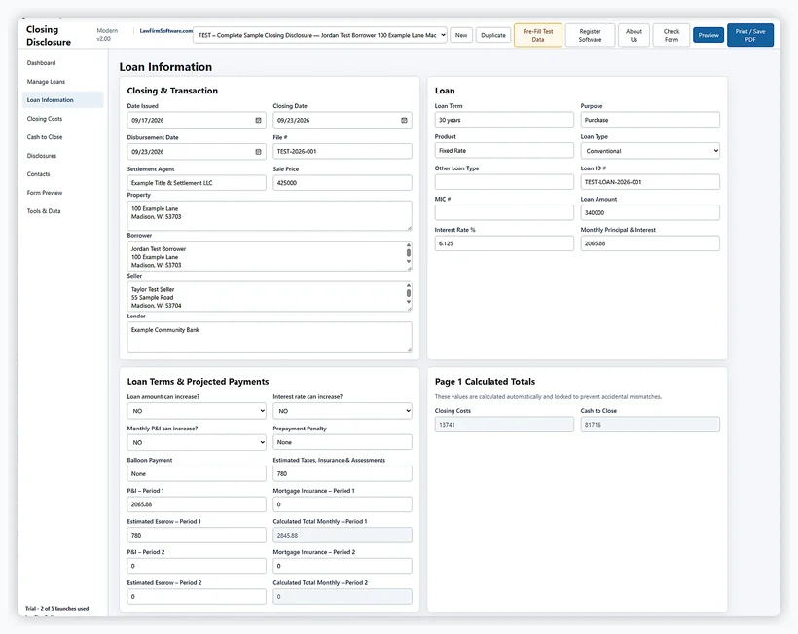Click the Product field

(x=504, y=150)
